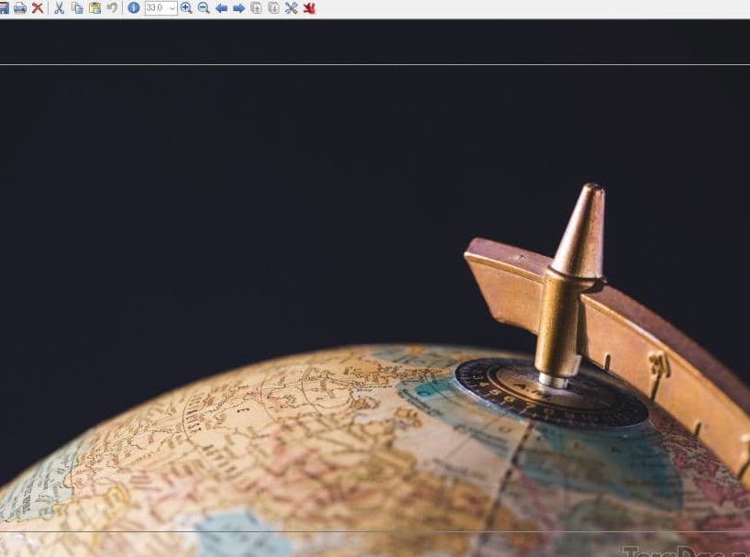750x557 pixels.
Task: Paste from clipboard using the toolbar icon
Action: pos(94,8)
